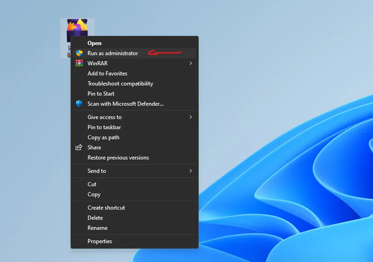Select Create shortcut
Screen dimensions: 373x262
tap(106, 208)
